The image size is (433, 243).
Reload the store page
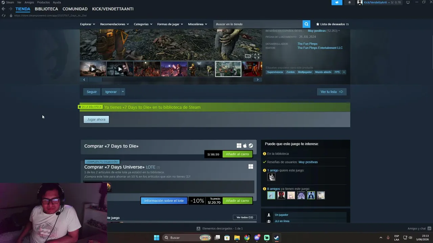pos(3,16)
